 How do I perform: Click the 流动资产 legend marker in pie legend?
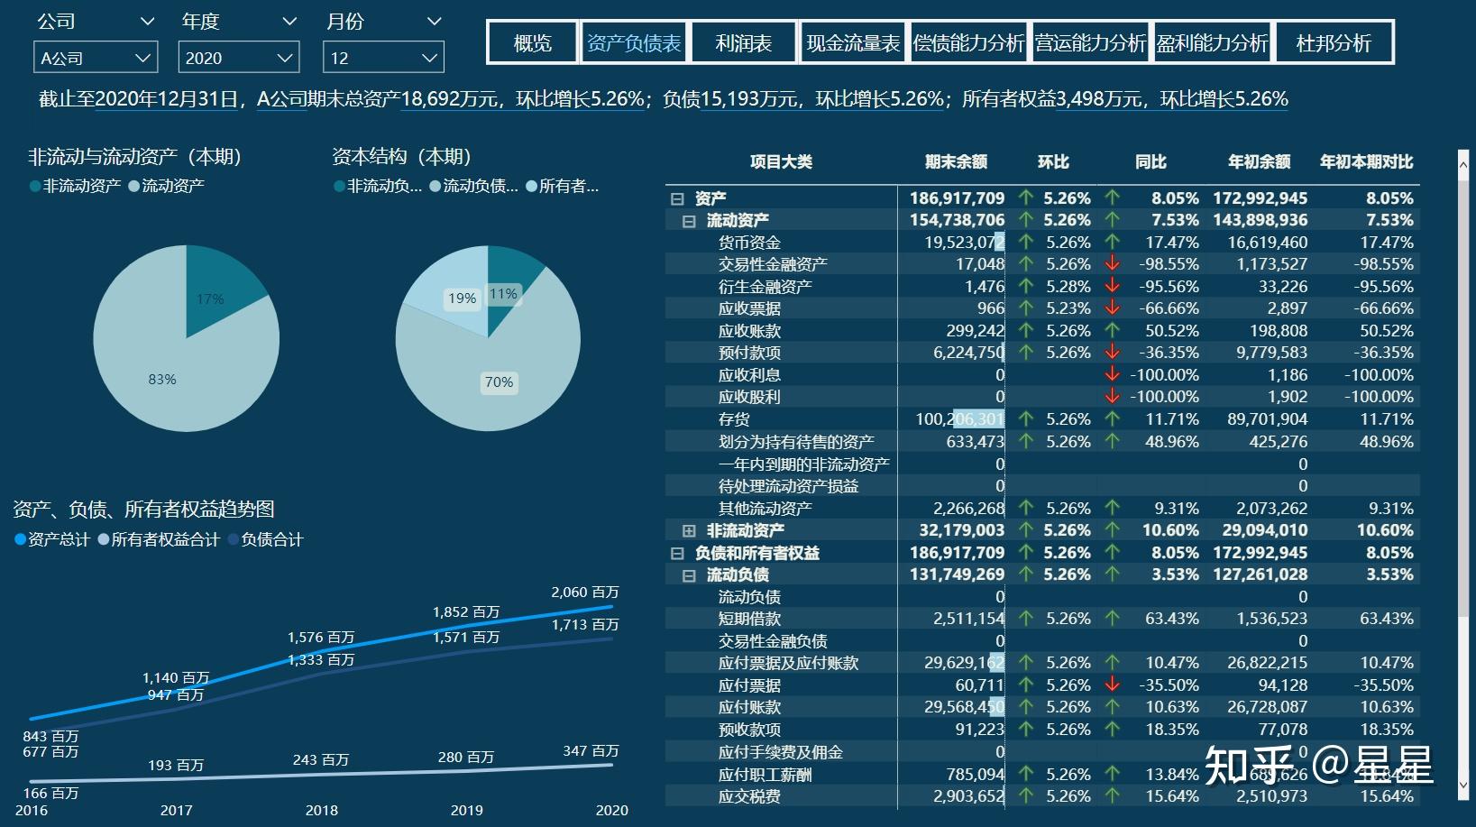(134, 187)
